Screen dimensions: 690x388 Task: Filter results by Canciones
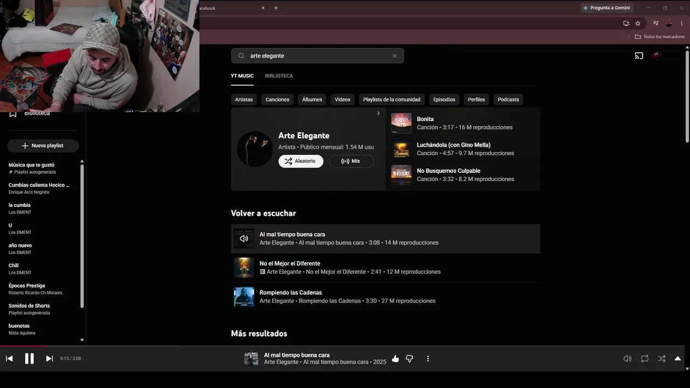pyautogui.click(x=278, y=100)
